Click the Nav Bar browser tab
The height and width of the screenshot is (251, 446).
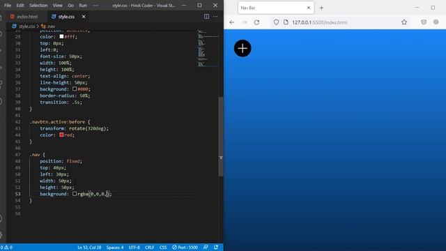coord(276,8)
